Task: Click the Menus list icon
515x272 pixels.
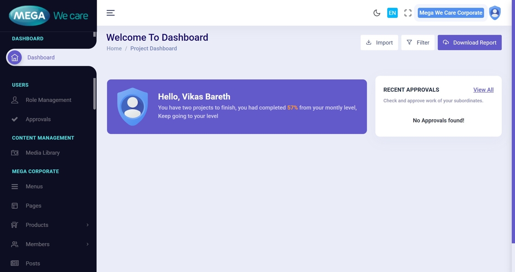Action: tap(15, 187)
